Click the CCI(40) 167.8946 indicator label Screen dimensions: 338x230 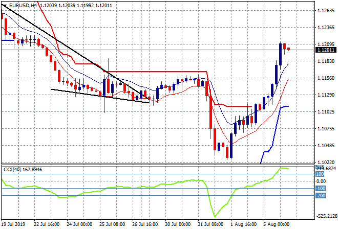point(23,170)
